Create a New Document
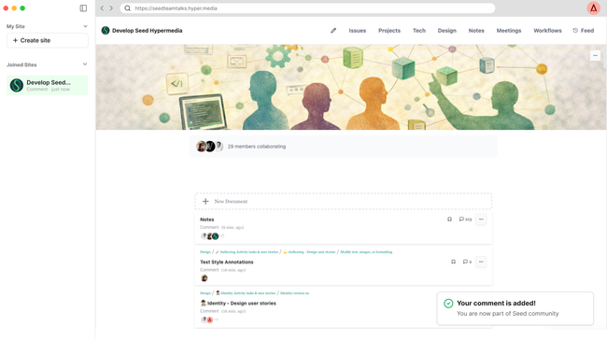 [343, 202]
